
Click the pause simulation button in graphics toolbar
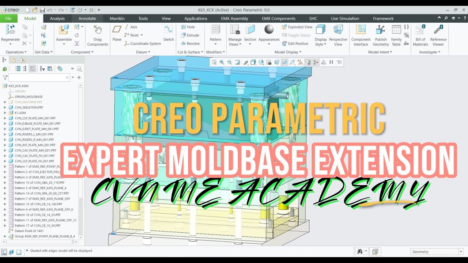point(331,62)
